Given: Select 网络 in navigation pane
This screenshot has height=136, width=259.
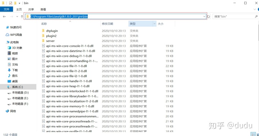Looking at the screenshot, I should point(13,111).
